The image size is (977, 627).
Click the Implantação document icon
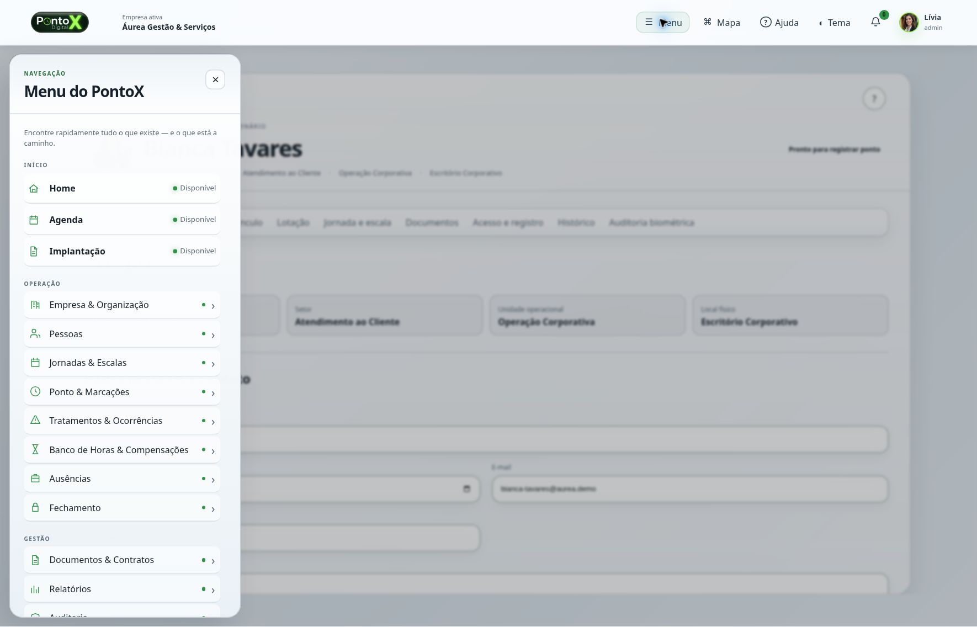pos(34,252)
